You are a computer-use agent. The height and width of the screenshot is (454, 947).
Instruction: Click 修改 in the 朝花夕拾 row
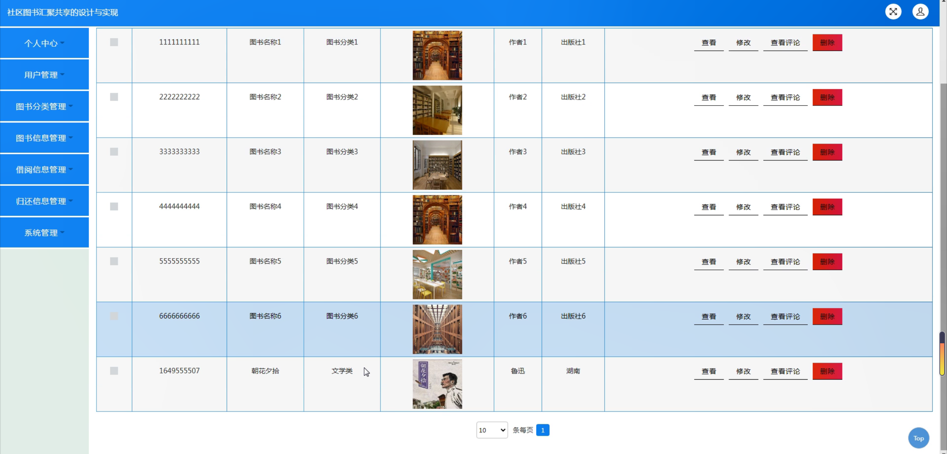point(743,371)
